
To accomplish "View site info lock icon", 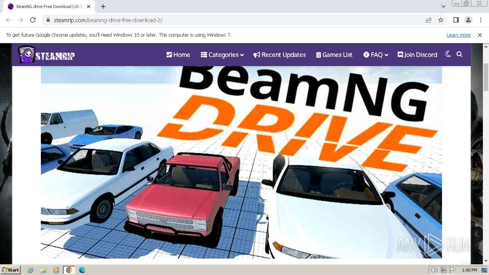I will coord(48,20).
